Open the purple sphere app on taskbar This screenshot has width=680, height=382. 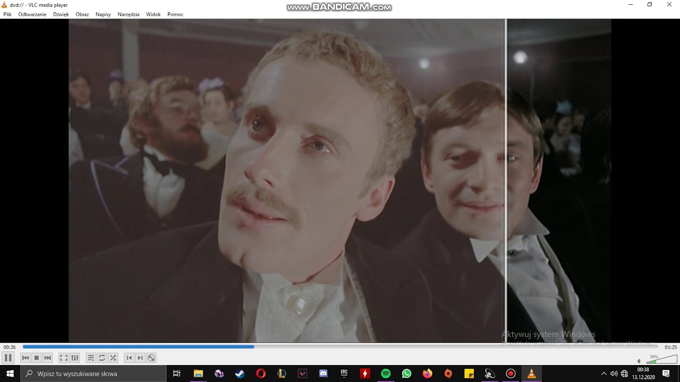tap(219, 374)
